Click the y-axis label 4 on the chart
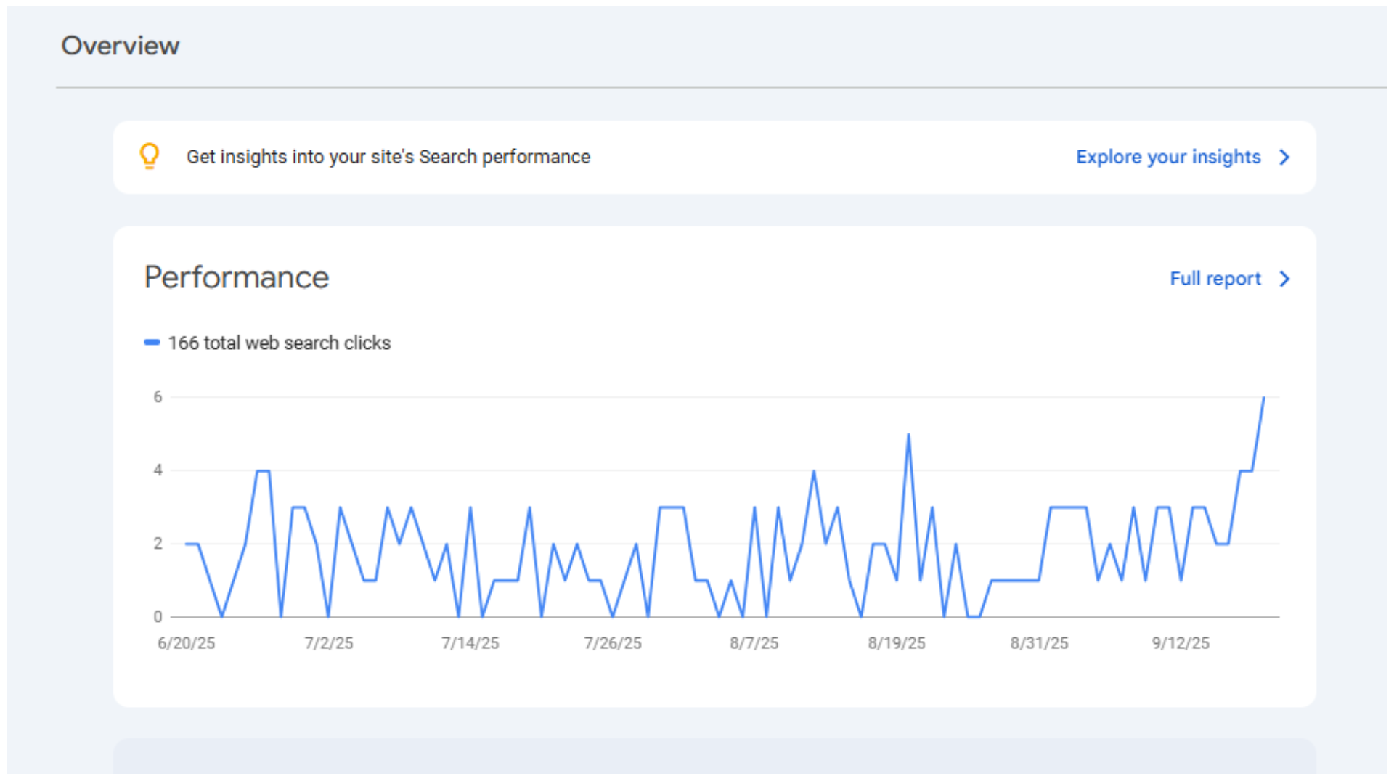 pos(158,470)
